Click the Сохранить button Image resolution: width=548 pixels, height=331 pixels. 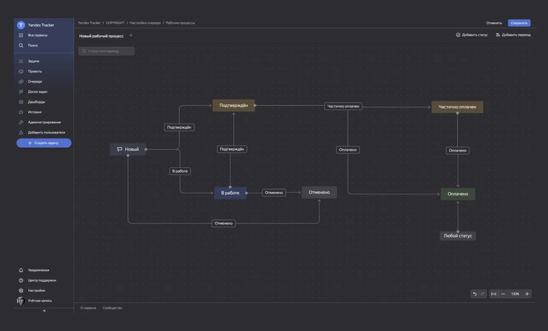pyautogui.click(x=519, y=23)
